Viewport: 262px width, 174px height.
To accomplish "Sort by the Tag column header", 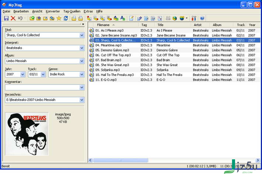I will (146, 25).
